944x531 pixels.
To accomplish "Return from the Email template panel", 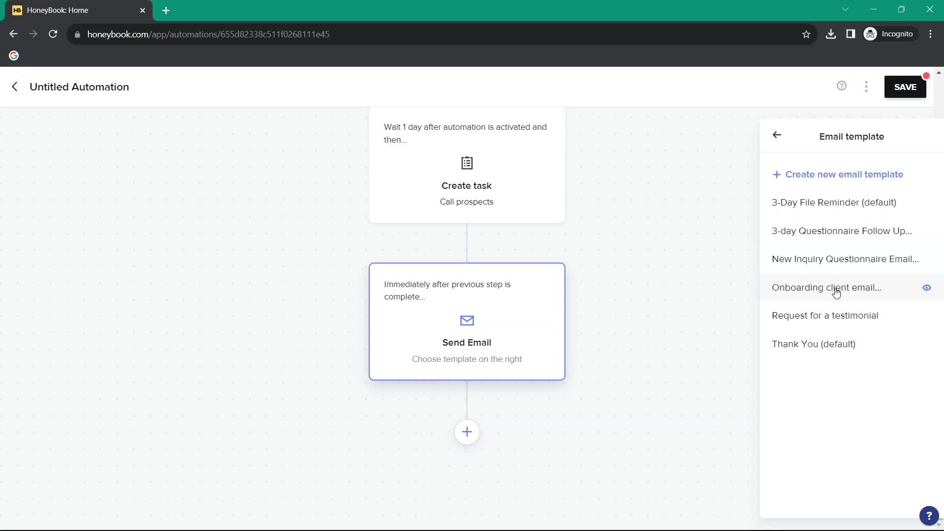I will [x=777, y=135].
